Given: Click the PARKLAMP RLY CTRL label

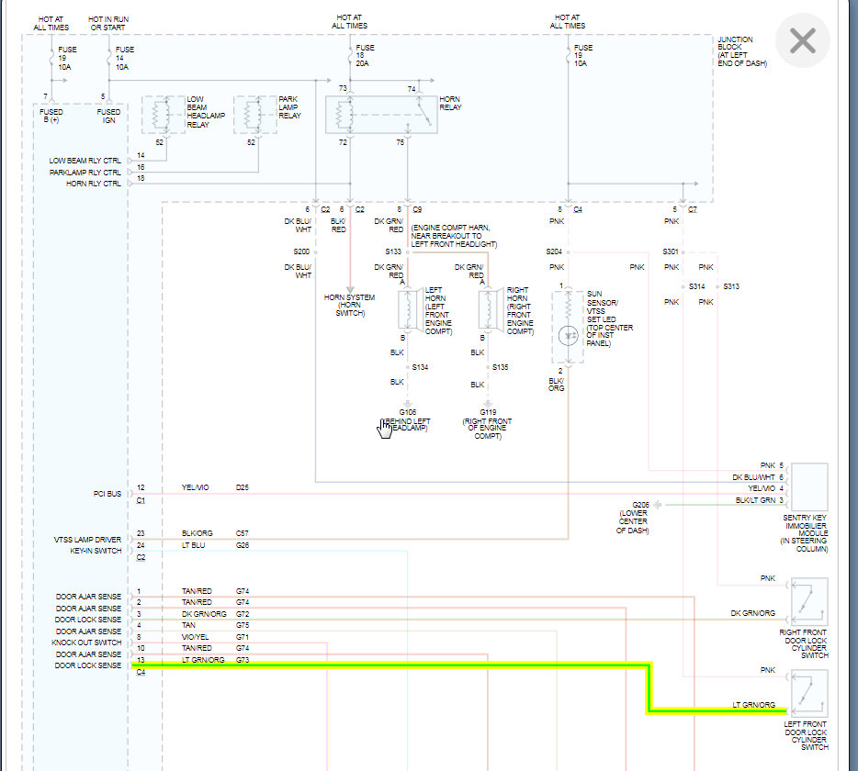Looking at the screenshot, I should [85, 173].
